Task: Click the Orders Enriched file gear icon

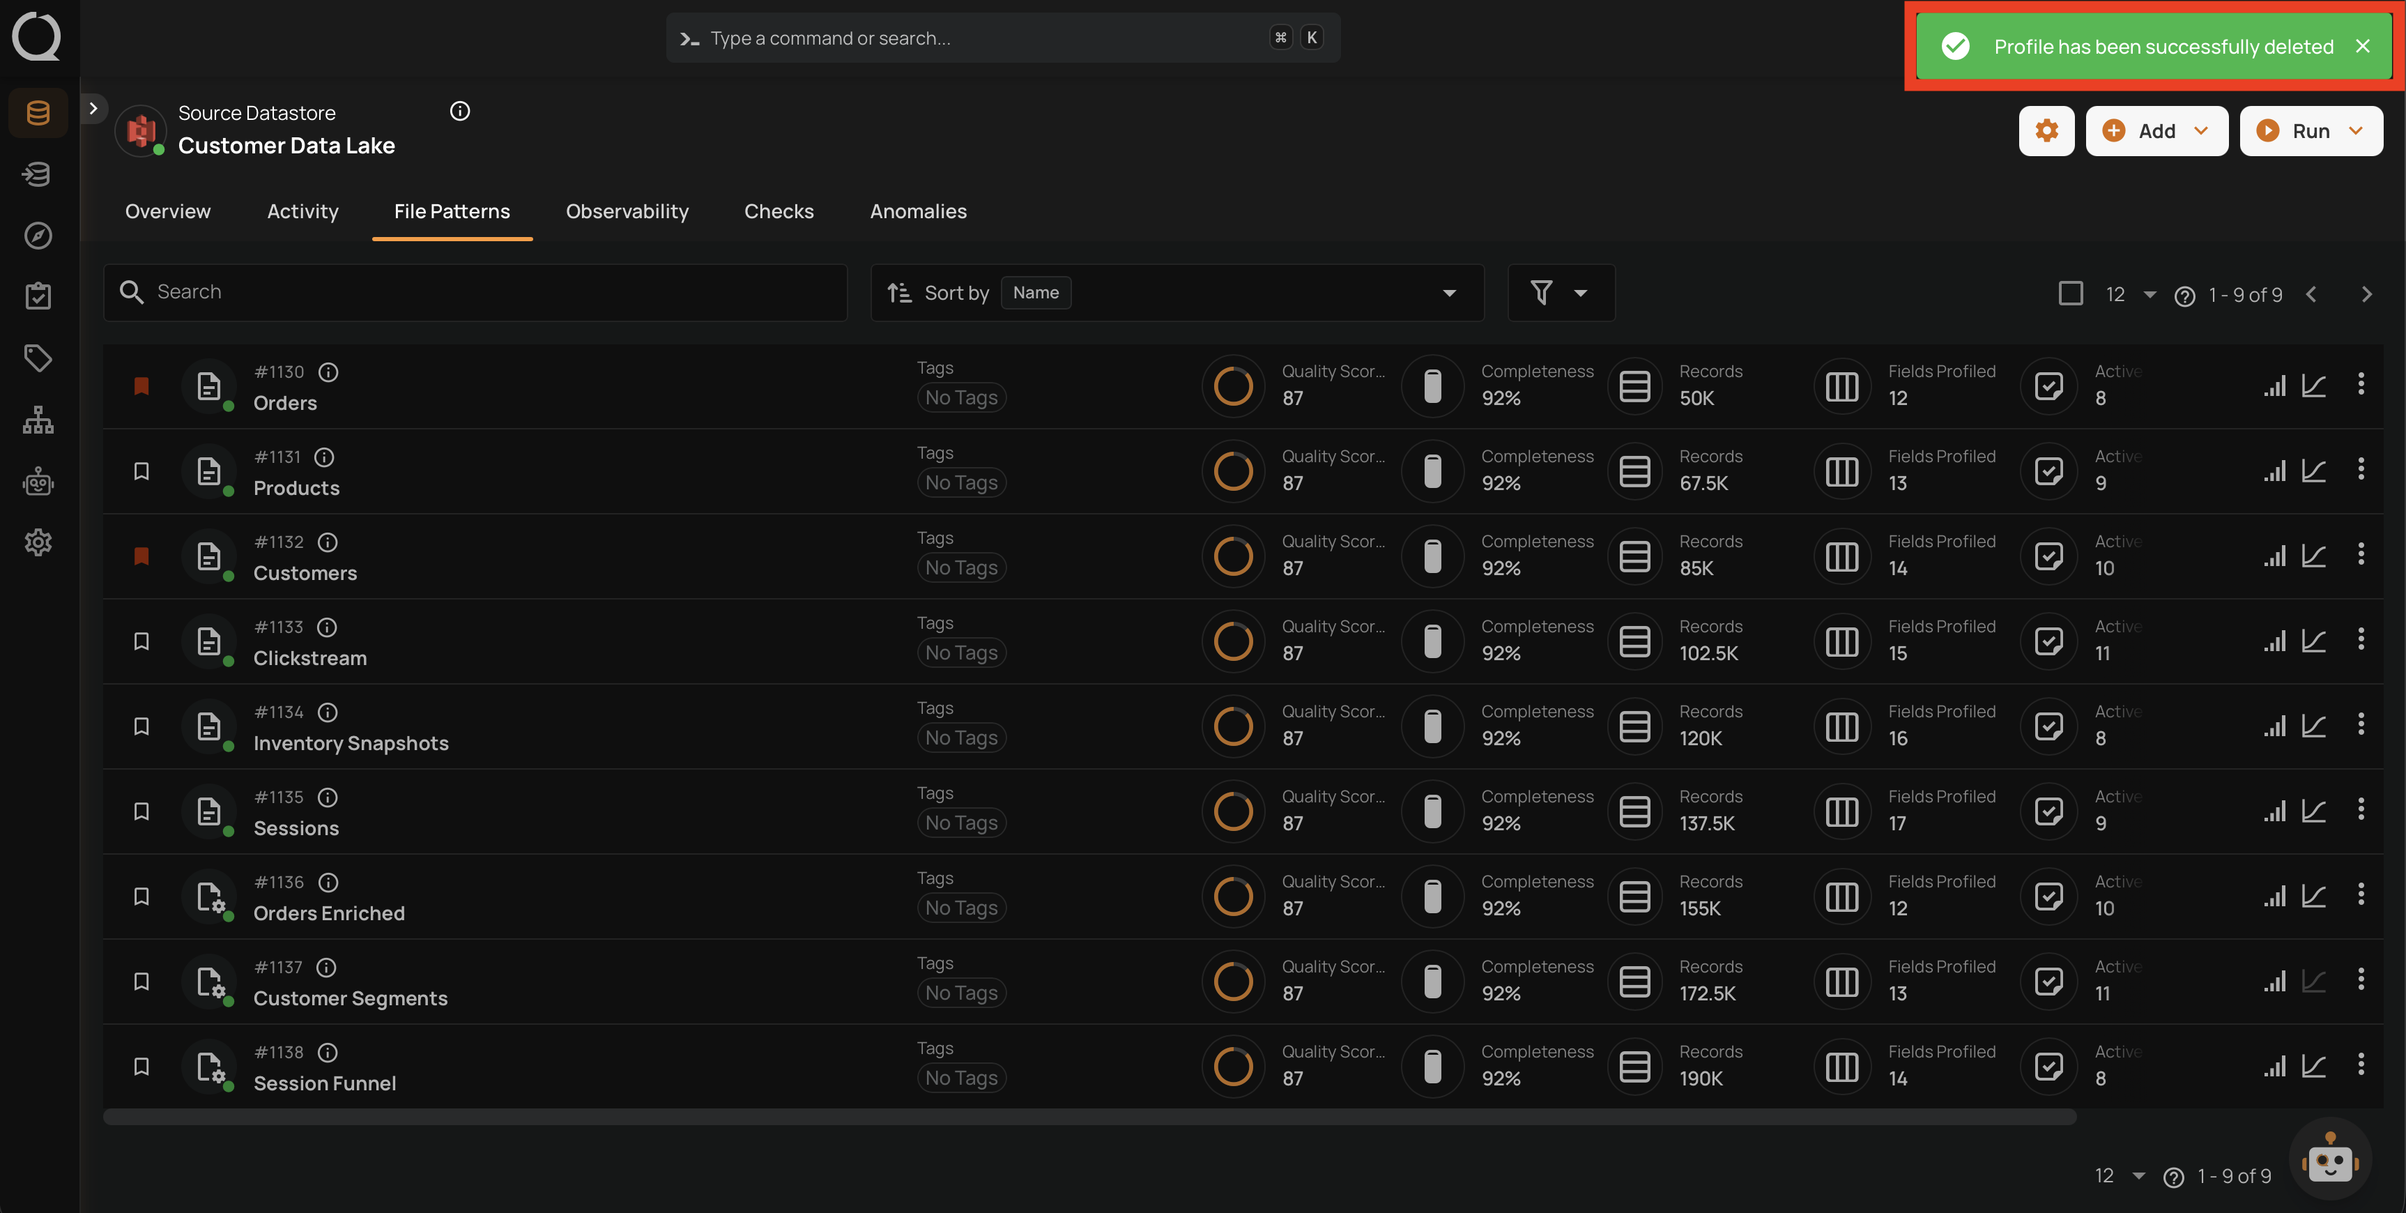Action: 210,897
